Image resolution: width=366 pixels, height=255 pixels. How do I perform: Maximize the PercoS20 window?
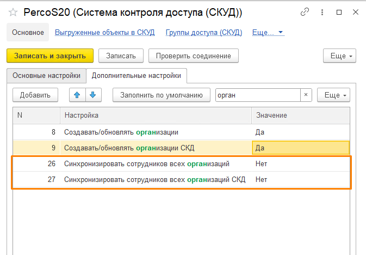click(x=339, y=11)
